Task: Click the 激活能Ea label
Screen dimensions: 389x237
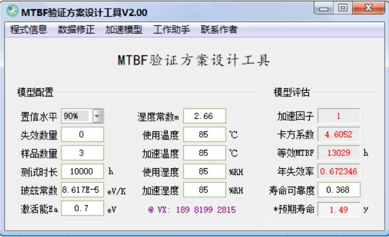Action: (39, 209)
